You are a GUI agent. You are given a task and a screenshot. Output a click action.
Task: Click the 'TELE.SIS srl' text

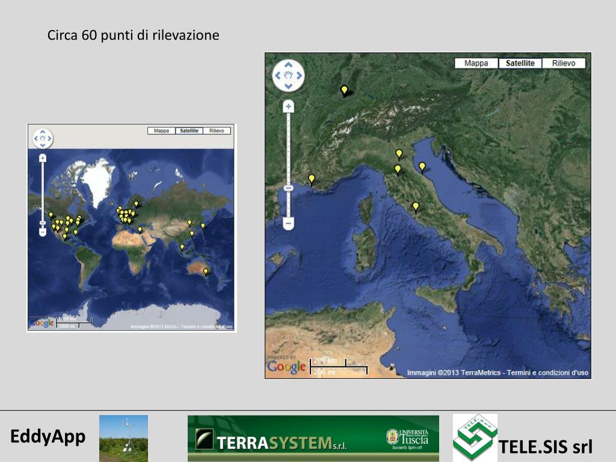546,447
